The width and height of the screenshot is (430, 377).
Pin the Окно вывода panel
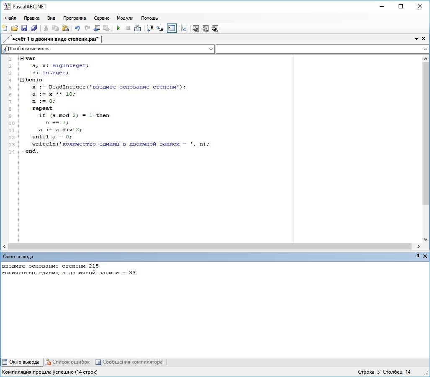tap(417, 256)
